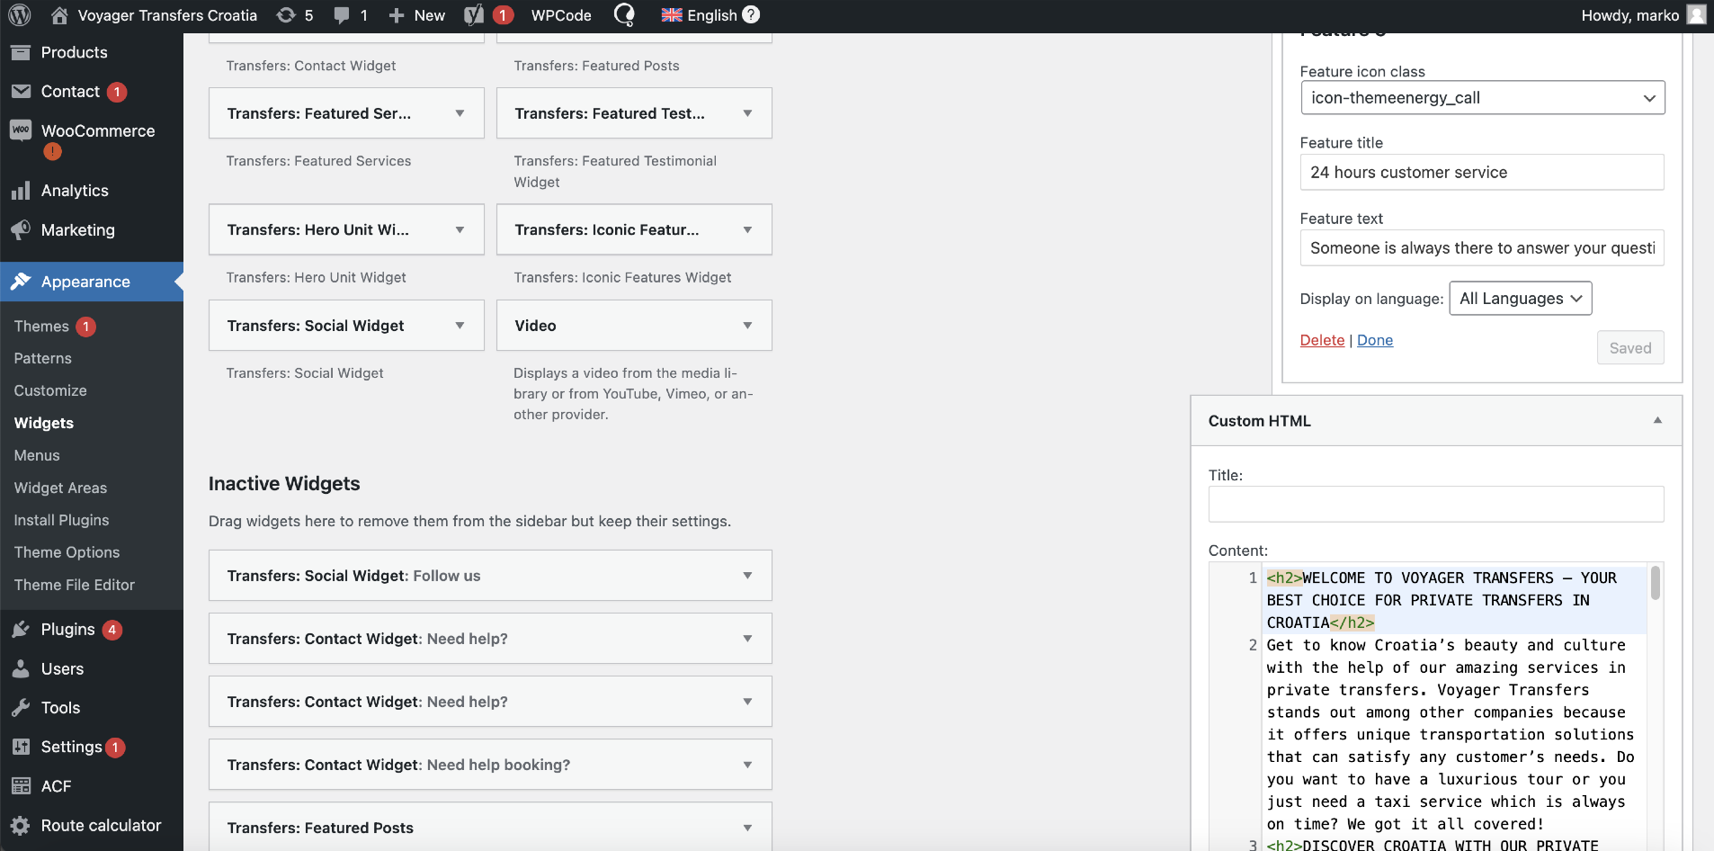
Task: Click the user avatar next to Howdy, marko
Action: coord(1696,15)
